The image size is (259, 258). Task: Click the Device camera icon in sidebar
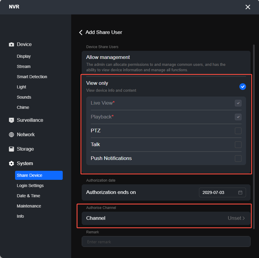(x=11, y=45)
